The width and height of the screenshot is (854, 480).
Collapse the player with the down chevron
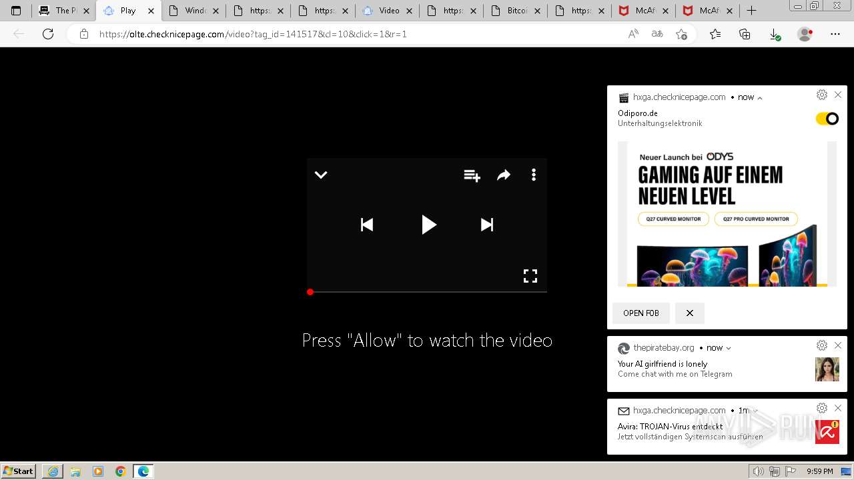click(x=321, y=175)
